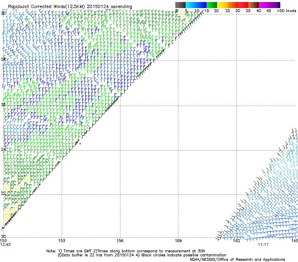
Task: Click the latitude label 22
Action: pyautogui.click(x=3, y=193)
